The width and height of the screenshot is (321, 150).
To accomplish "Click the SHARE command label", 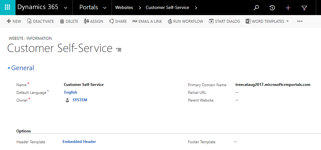I will (x=121, y=21).
